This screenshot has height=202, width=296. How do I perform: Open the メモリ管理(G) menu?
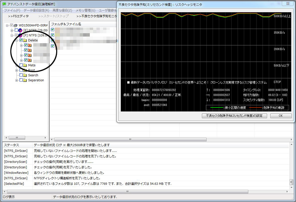tap(85, 10)
